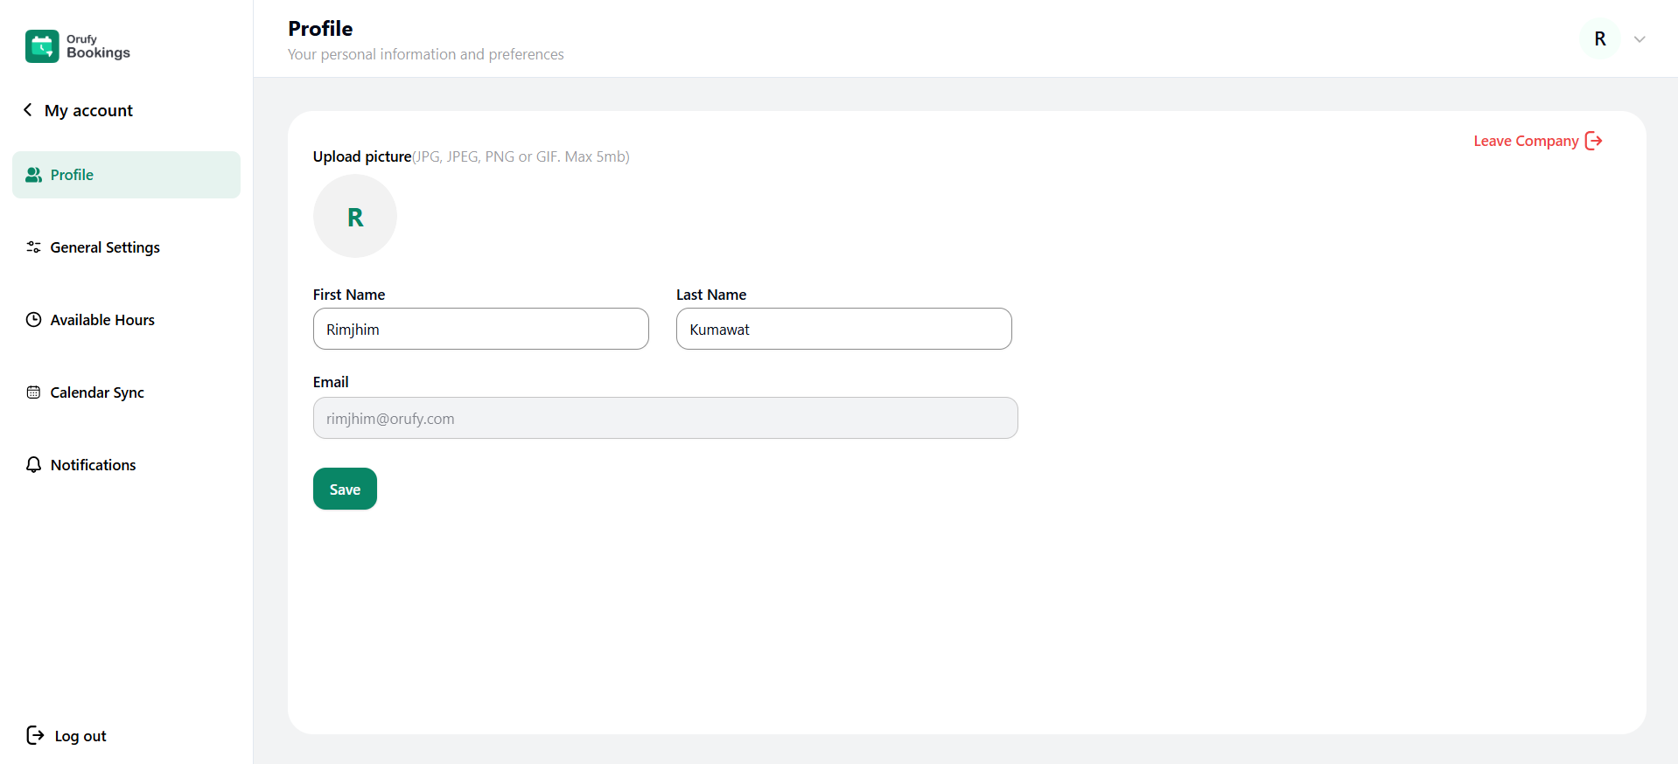Screen dimensions: 1678x764
Task: Click the Notifications bell icon
Action: coord(33,465)
